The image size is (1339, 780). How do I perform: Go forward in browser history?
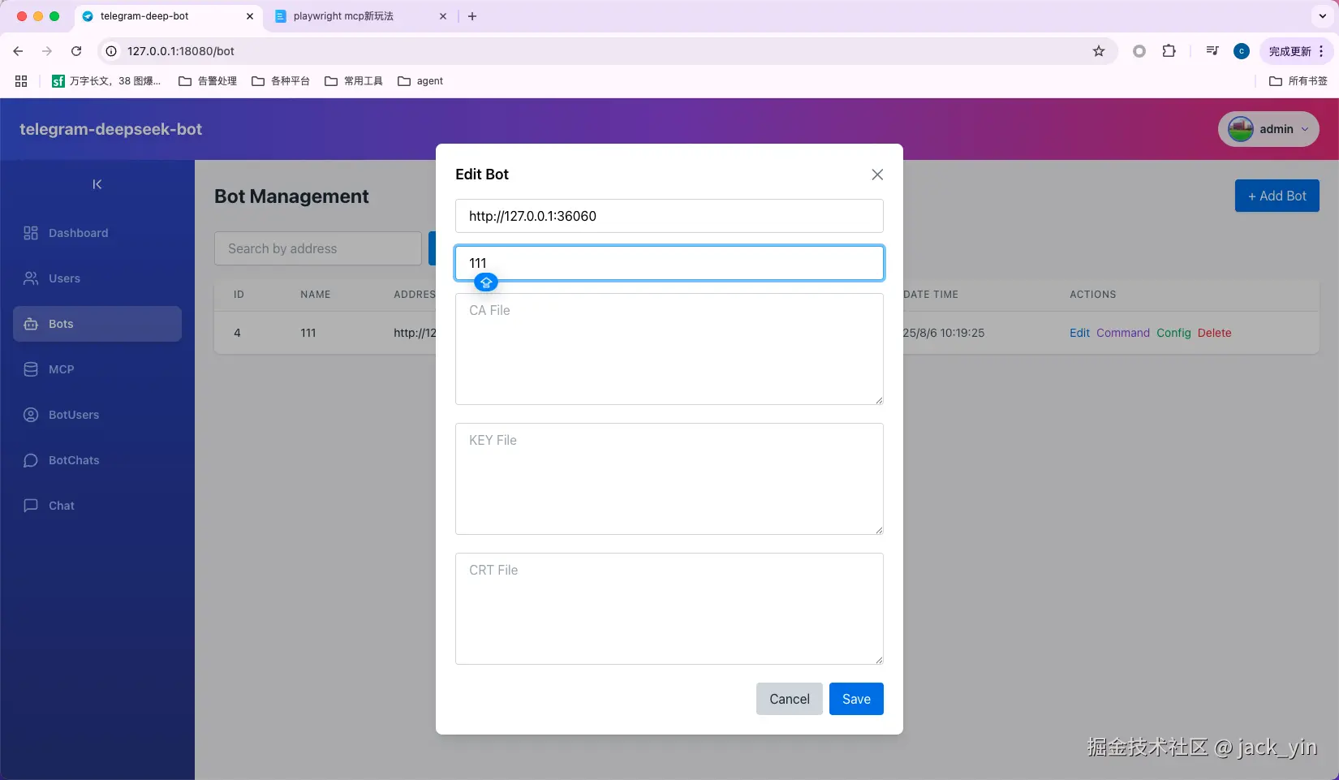(47, 51)
